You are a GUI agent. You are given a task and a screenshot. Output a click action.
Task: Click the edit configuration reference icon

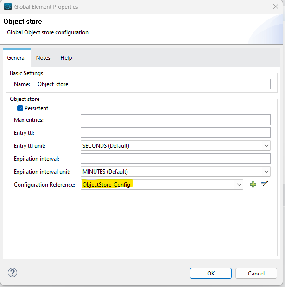[264, 184]
